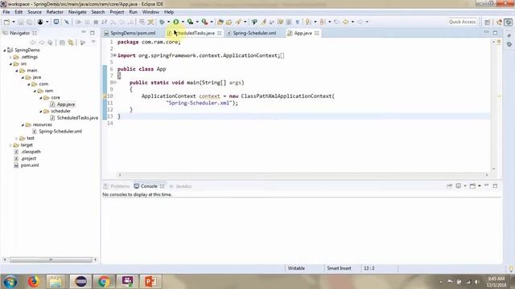Select pom.xml in Navigator tree
The width and height of the screenshot is (515, 289).
coord(30,165)
